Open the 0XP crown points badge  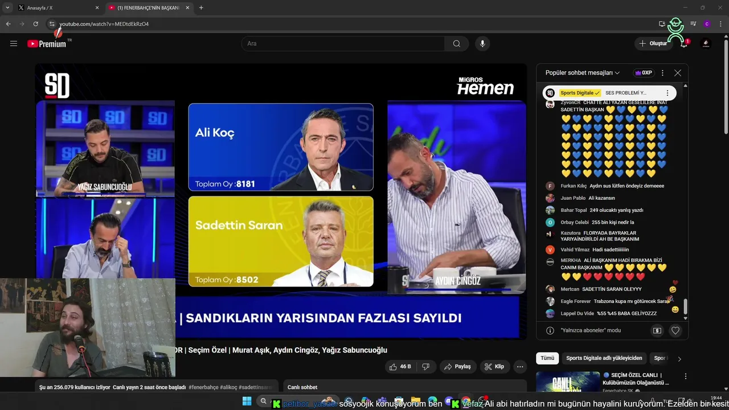[642, 73]
